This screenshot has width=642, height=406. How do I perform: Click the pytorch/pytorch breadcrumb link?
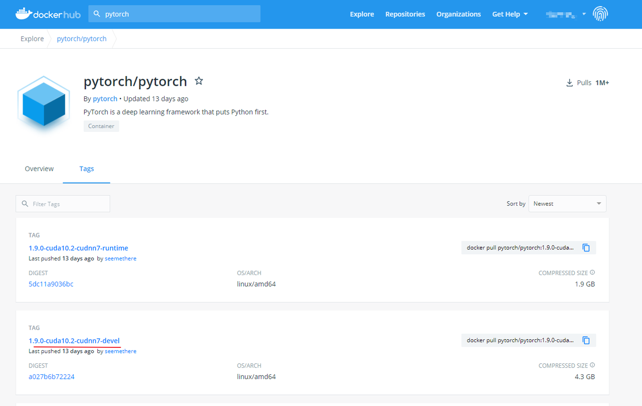point(82,39)
